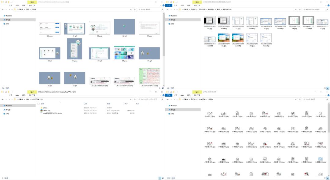The height and width of the screenshot is (180, 330).
Task: Sort by the Size column in Dnest window
Action: click(x=126, y=104)
